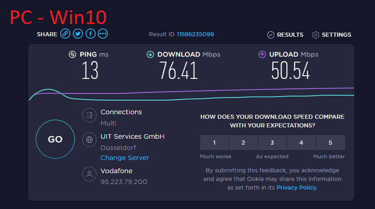Screen dimensions: 375x209
Task: Open Settings via gear icon
Action: tap(316, 35)
